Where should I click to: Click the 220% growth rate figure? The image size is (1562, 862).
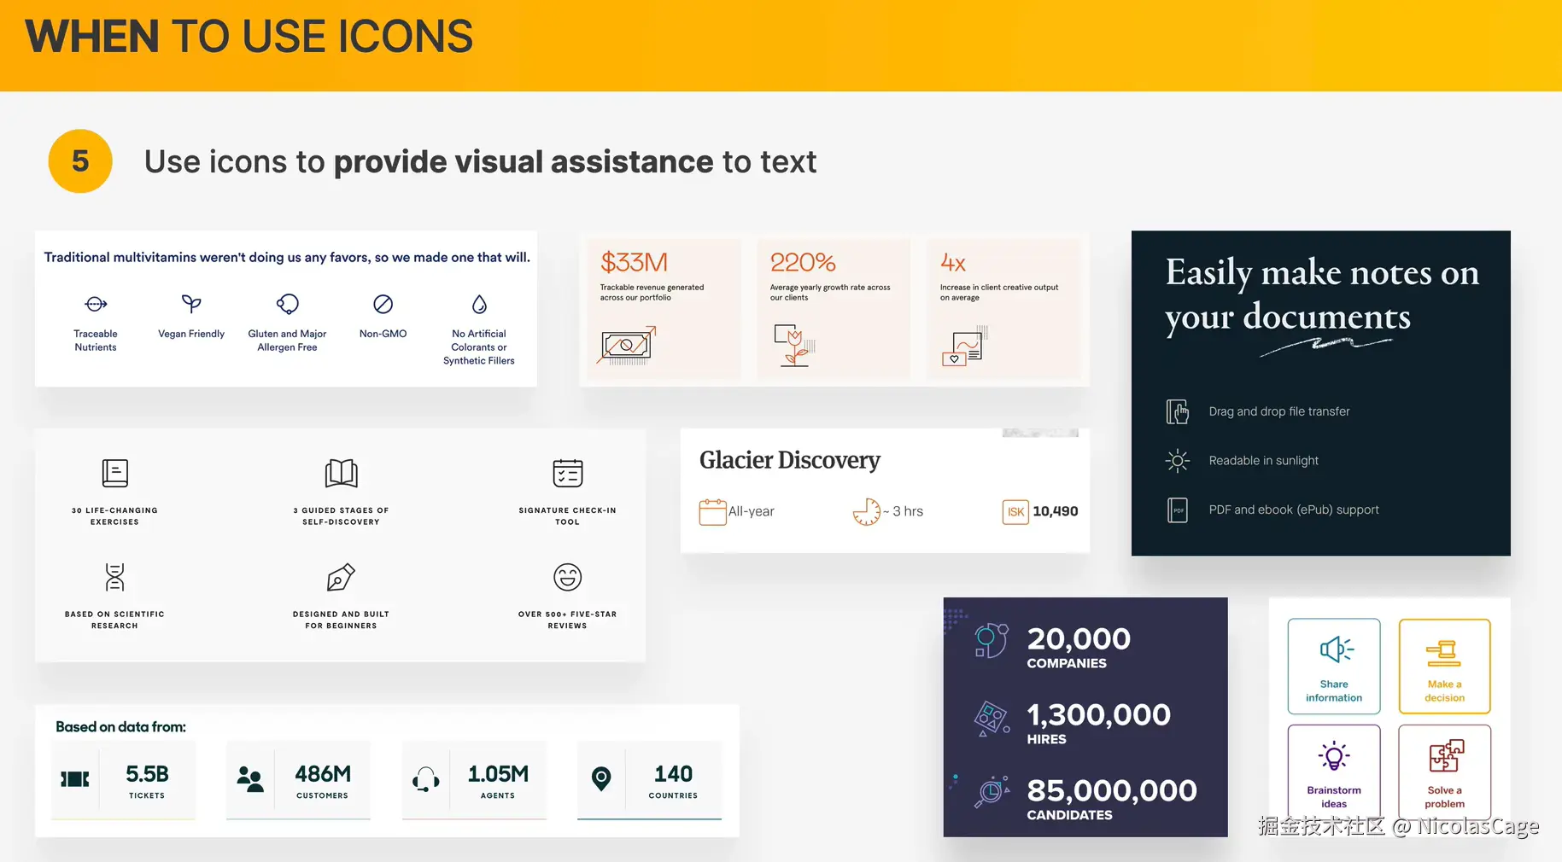click(x=803, y=262)
